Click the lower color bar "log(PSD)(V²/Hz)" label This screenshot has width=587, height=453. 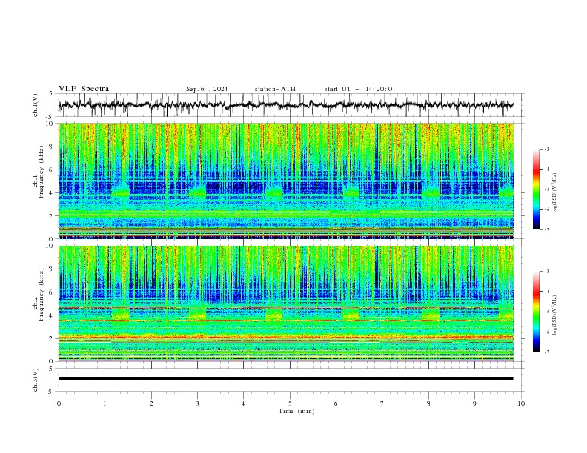click(x=554, y=315)
